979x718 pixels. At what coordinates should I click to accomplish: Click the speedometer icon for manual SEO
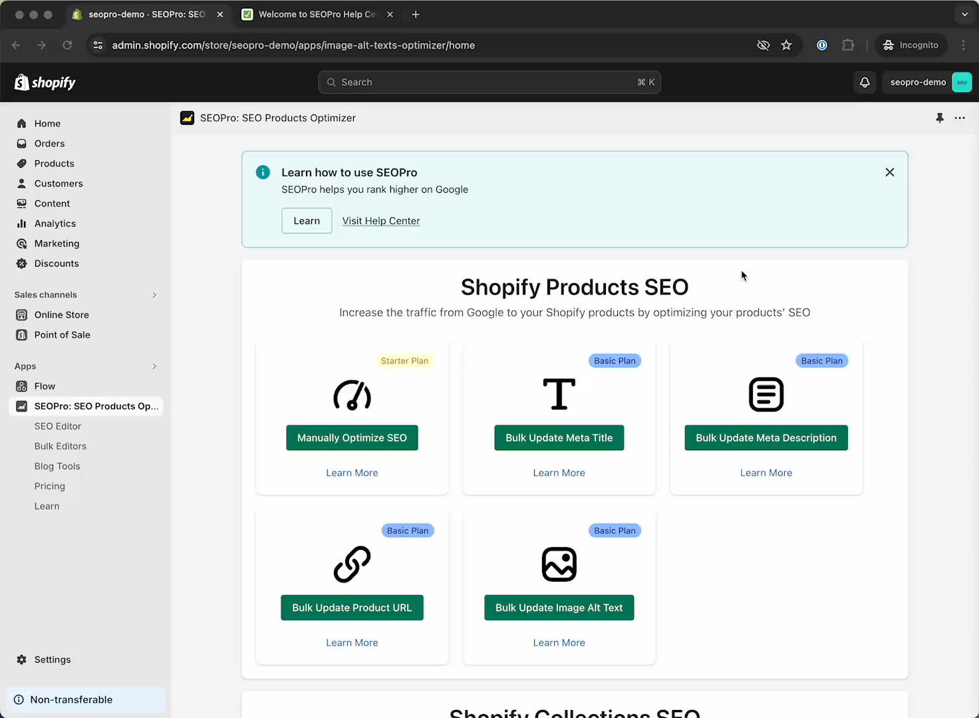click(352, 395)
